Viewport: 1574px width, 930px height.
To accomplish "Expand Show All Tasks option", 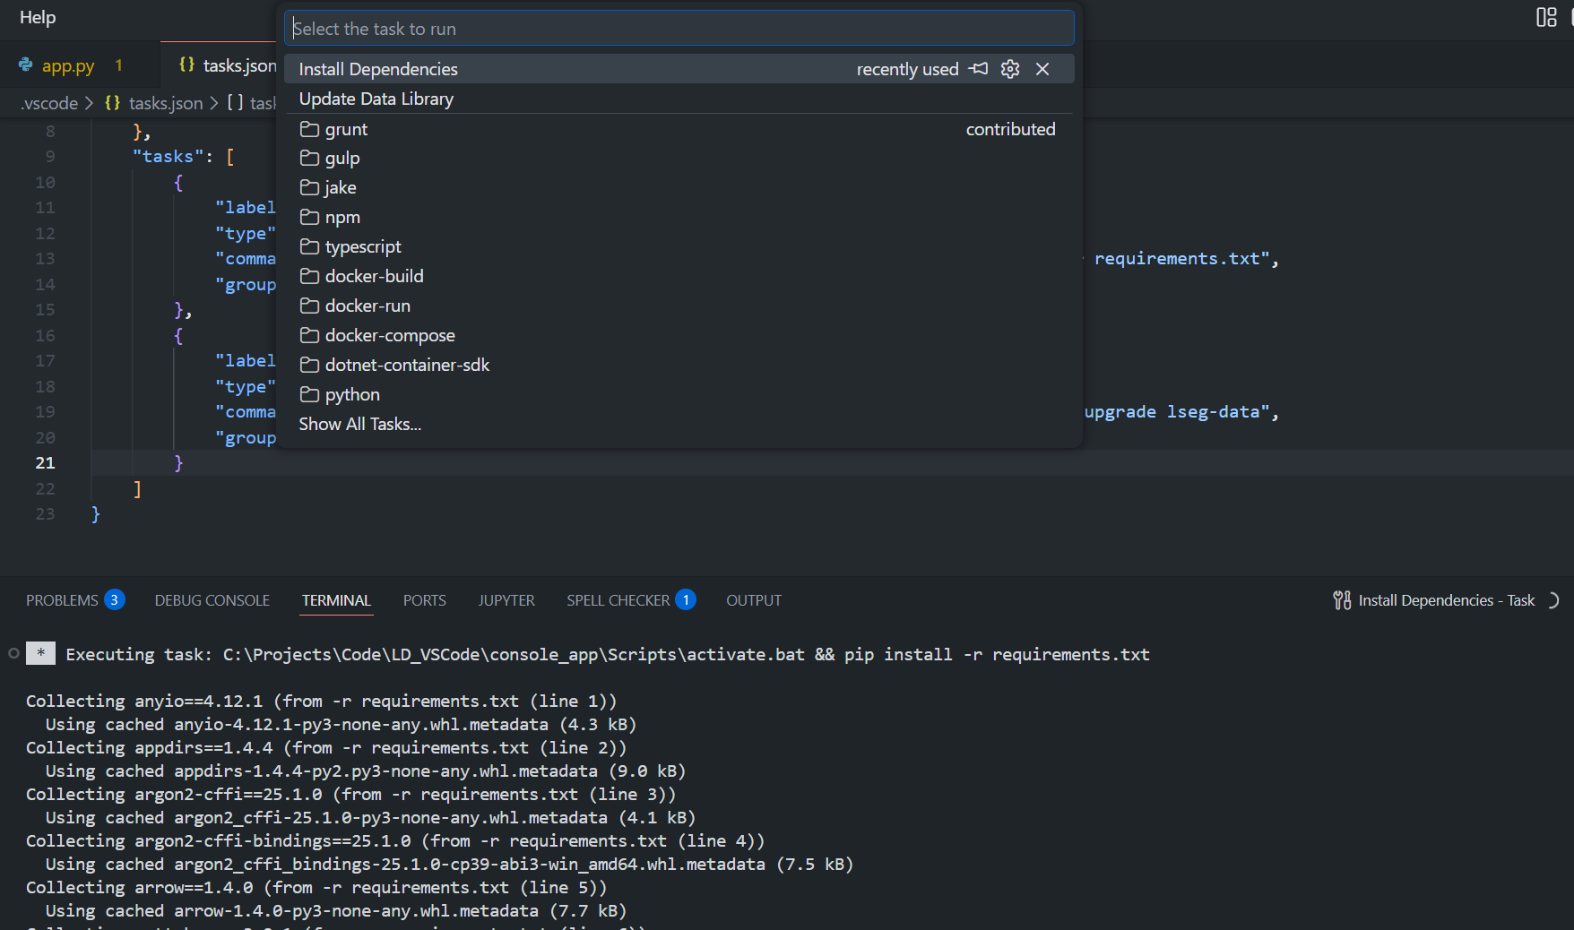I will (359, 424).
